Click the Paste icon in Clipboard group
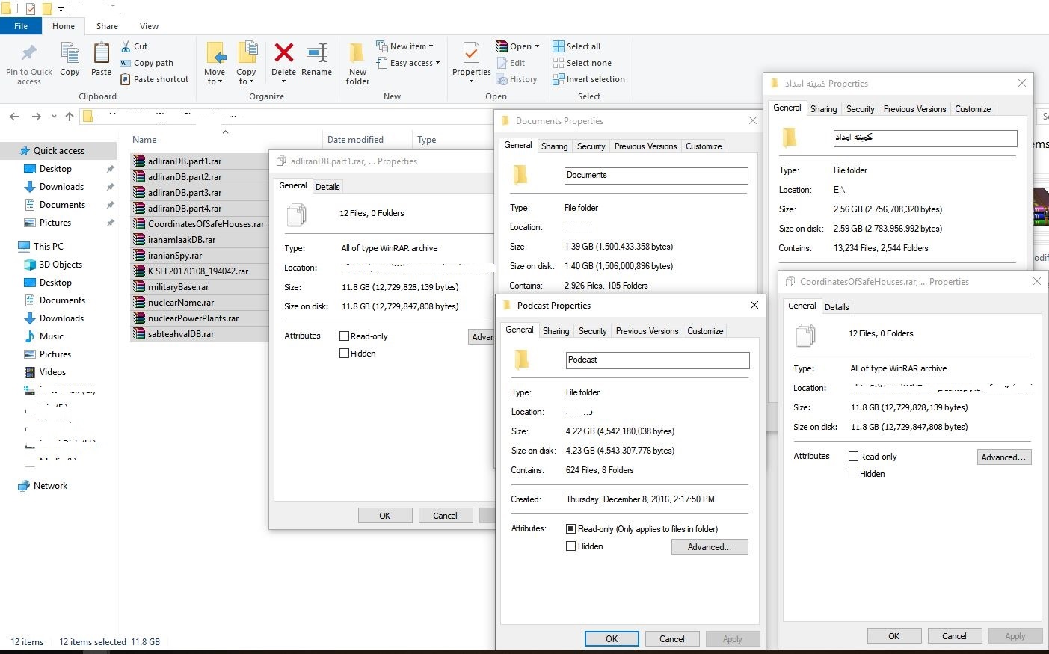Image resolution: width=1049 pixels, height=654 pixels. tap(101, 54)
